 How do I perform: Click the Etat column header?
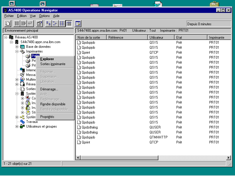click(x=191, y=38)
